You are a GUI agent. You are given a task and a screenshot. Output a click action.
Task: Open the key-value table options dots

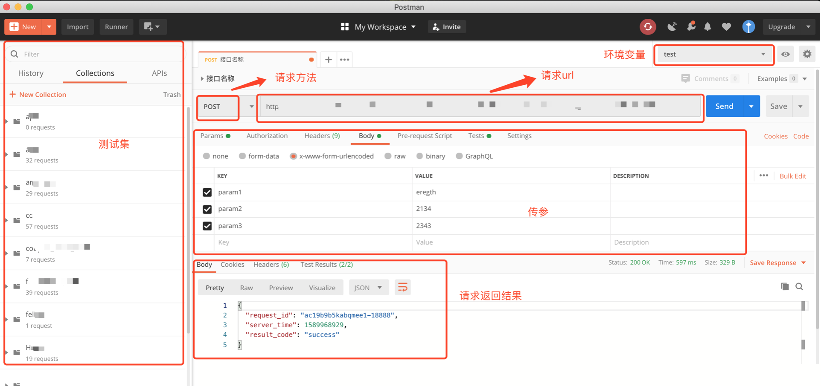coord(763,176)
